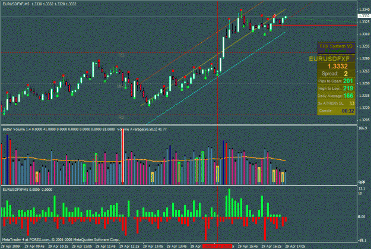The height and width of the screenshot is (249, 371).
Task: Select the 1.3265 price axis label
Action: [364, 71]
